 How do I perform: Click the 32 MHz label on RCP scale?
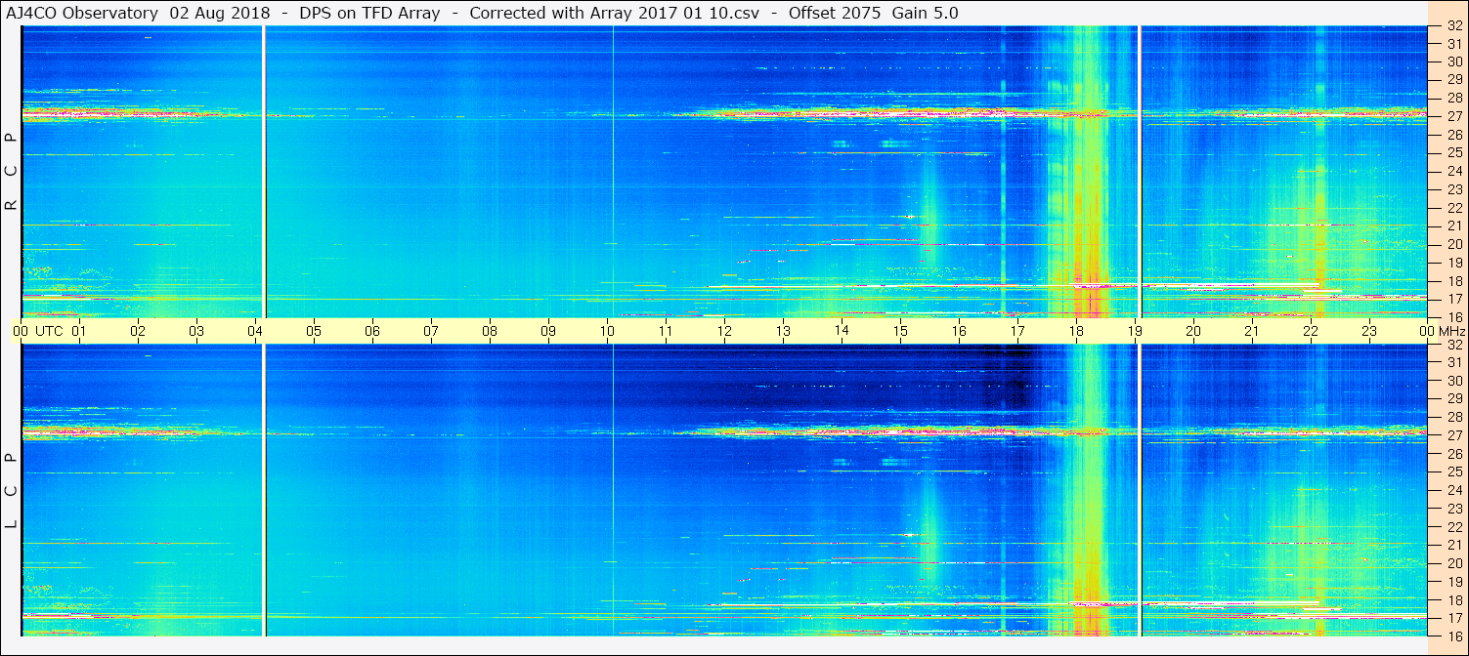click(1454, 26)
